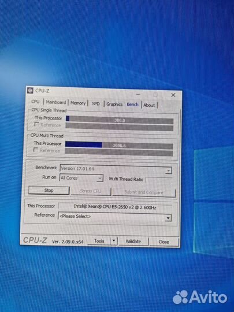Click Submit and Compare button

pyautogui.click(x=144, y=192)
